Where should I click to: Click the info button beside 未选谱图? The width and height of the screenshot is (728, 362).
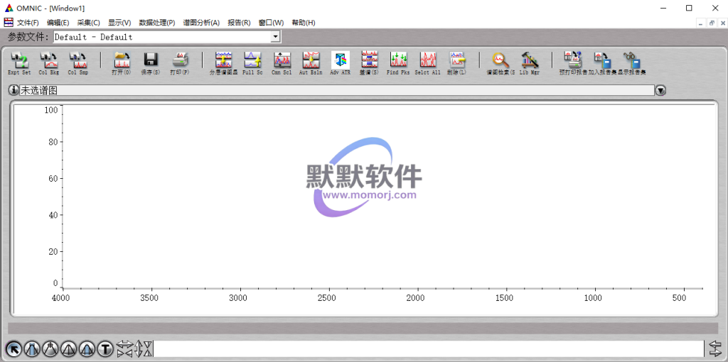click(x=14, y=90)
